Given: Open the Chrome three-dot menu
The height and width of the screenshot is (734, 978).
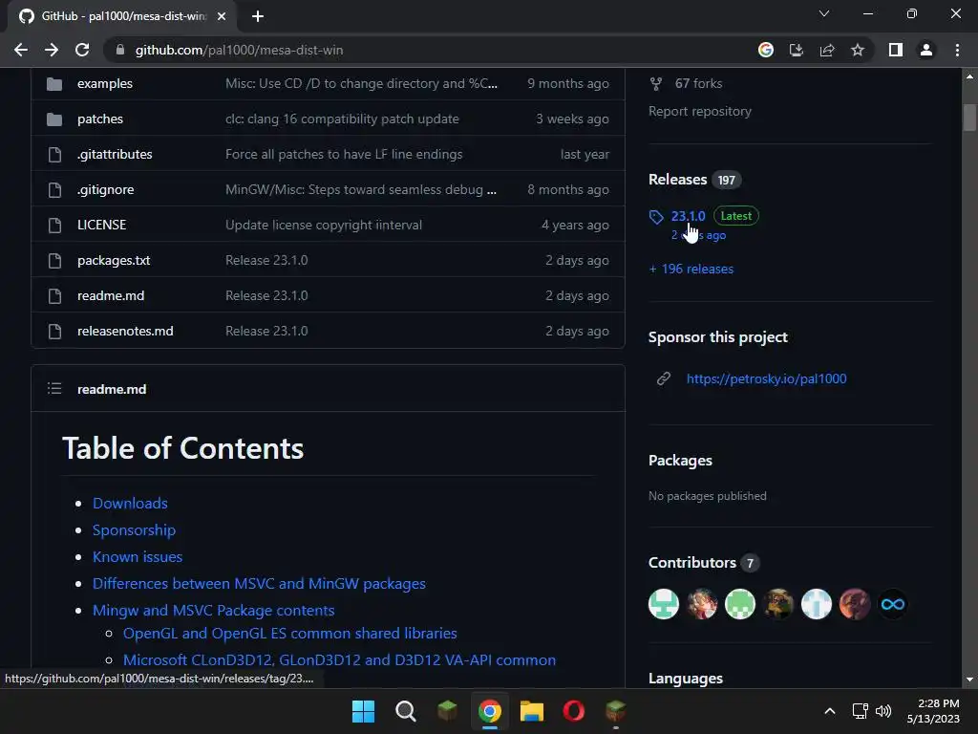Looking at the screenshot, I should click(957, 50).
